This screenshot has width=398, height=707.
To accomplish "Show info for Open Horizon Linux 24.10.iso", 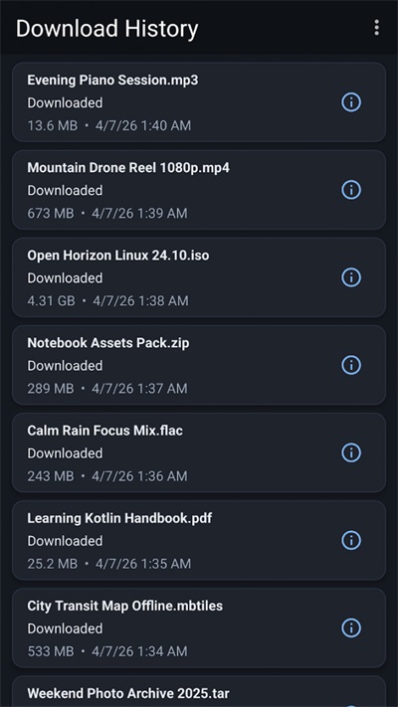I will click(351, 277).
